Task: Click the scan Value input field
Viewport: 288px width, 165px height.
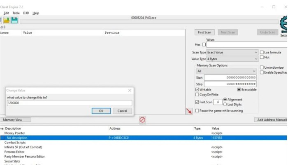Action: tap(247, 44)
